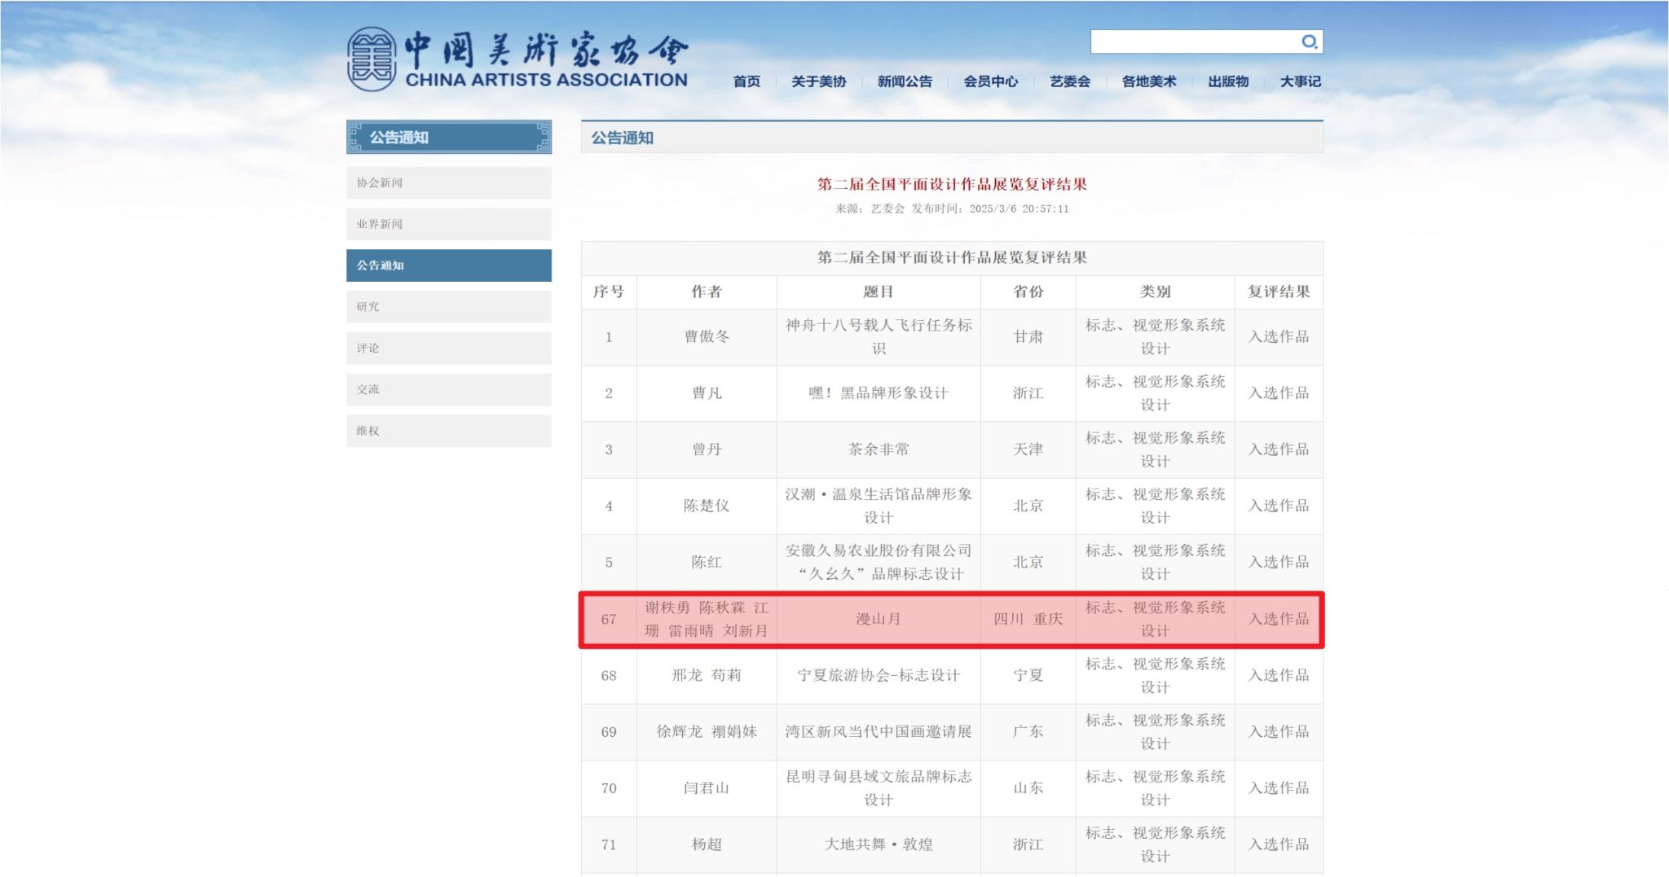Open 维权 in the sidebar
The height and width of the screenshot is (877, 1669).
pyautogui.click(x=448, y=431)
